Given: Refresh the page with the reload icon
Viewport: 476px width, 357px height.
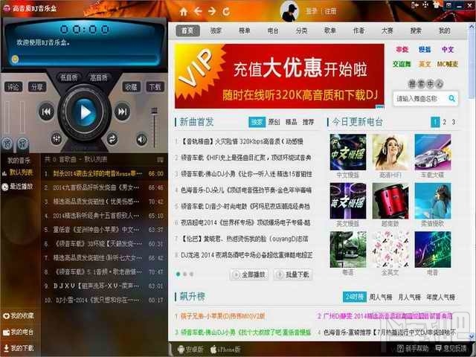Looking at the screenshot, I should click(x=226, y=12).
